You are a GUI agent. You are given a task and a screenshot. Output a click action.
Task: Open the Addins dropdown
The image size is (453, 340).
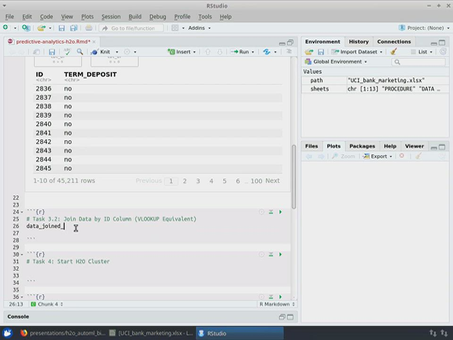(199, 28)
